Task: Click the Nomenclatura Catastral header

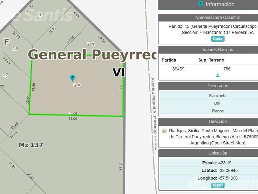Action: point(208,18)
